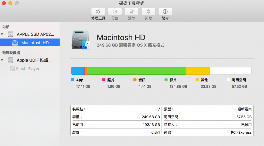Image resolution: width=264 pixels, height=146 pixels.
Task: Click the 修理工具 label text under toolbar
Action: [x=98, y=18]
